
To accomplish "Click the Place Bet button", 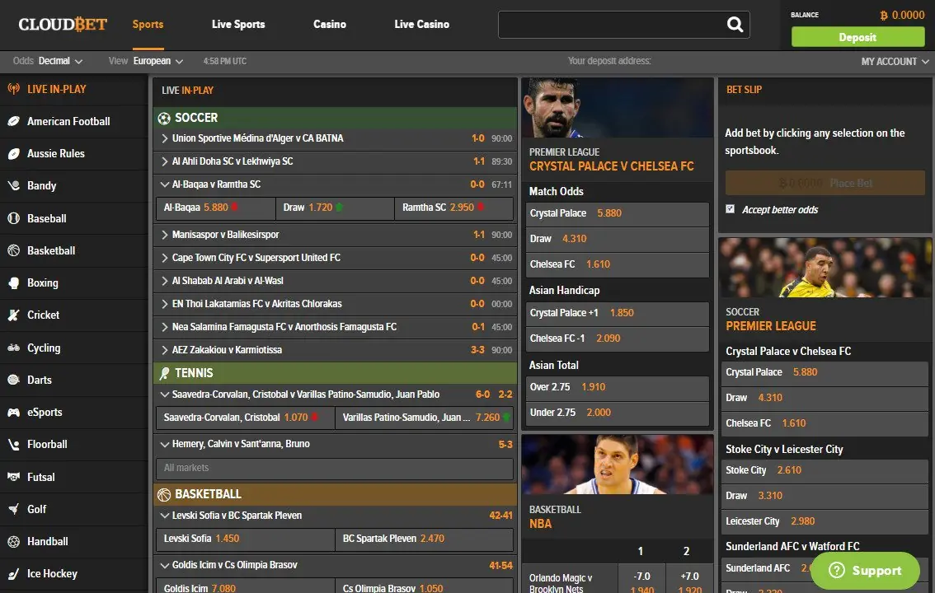I will coord(825,183).
